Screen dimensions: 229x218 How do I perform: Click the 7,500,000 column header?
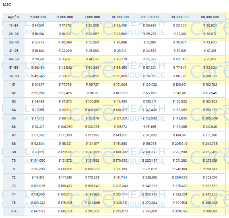pyautogui.click(x=92, y=17)
